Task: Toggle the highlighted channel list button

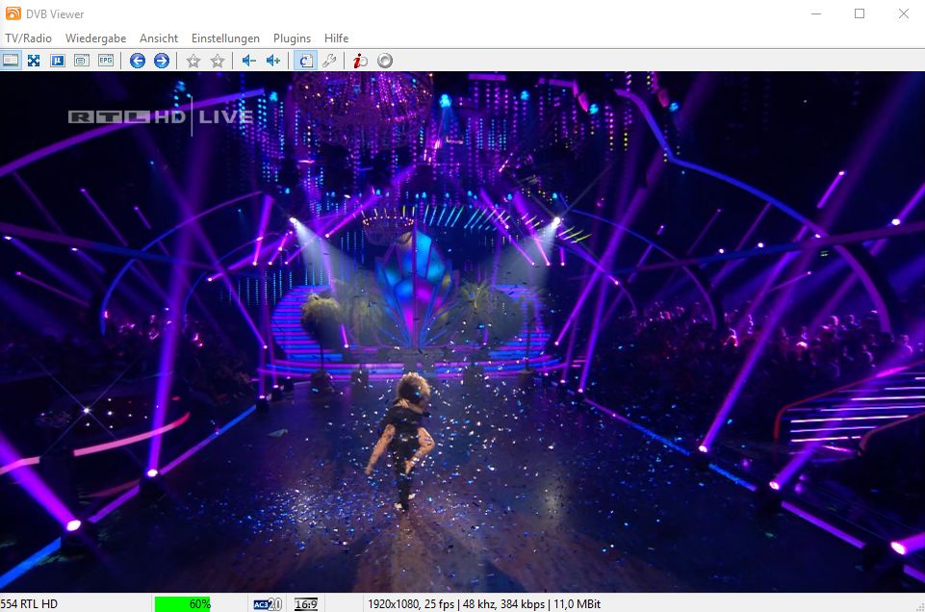Action: [x=304, y=61]
